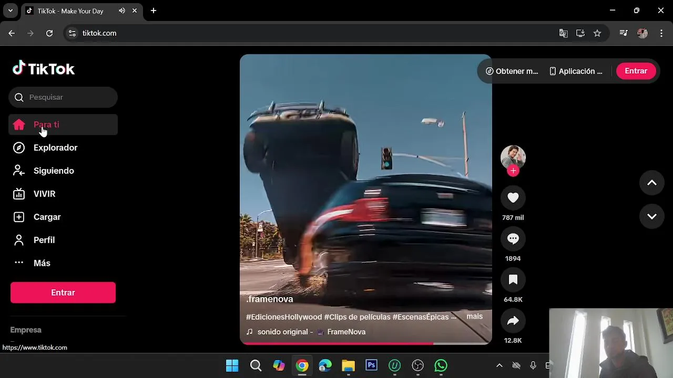Go to next video with down chevron
This screenshot has width=673, height=378.
click(x=652, y=216)
